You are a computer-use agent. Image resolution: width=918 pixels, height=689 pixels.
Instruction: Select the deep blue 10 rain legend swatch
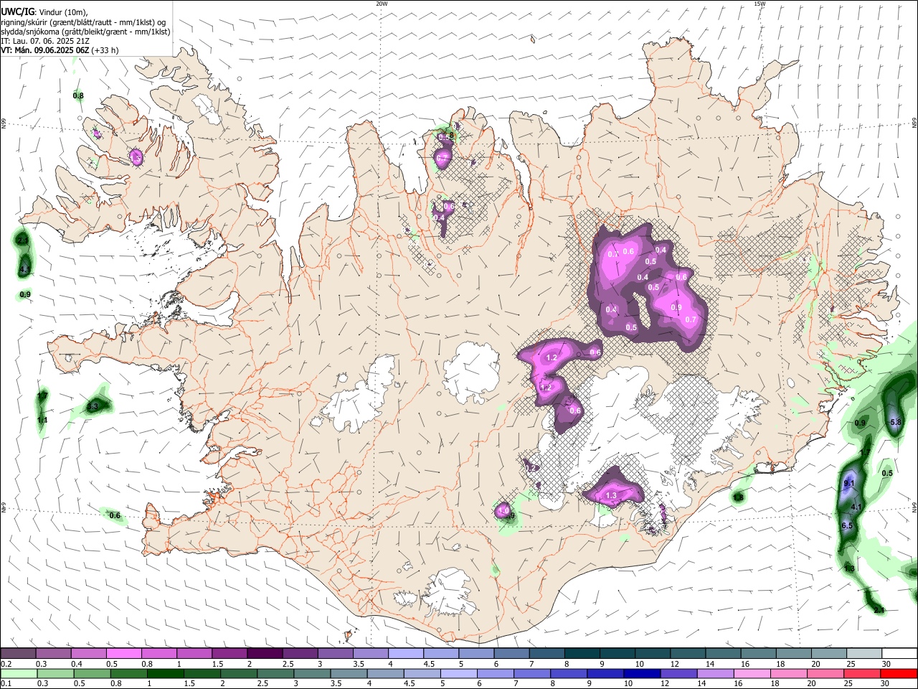(641, 673)
